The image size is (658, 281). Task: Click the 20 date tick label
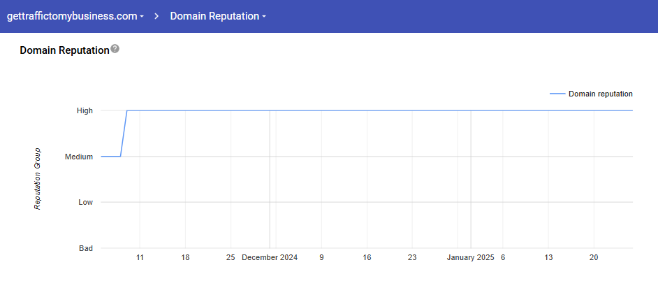coord(594,258)
